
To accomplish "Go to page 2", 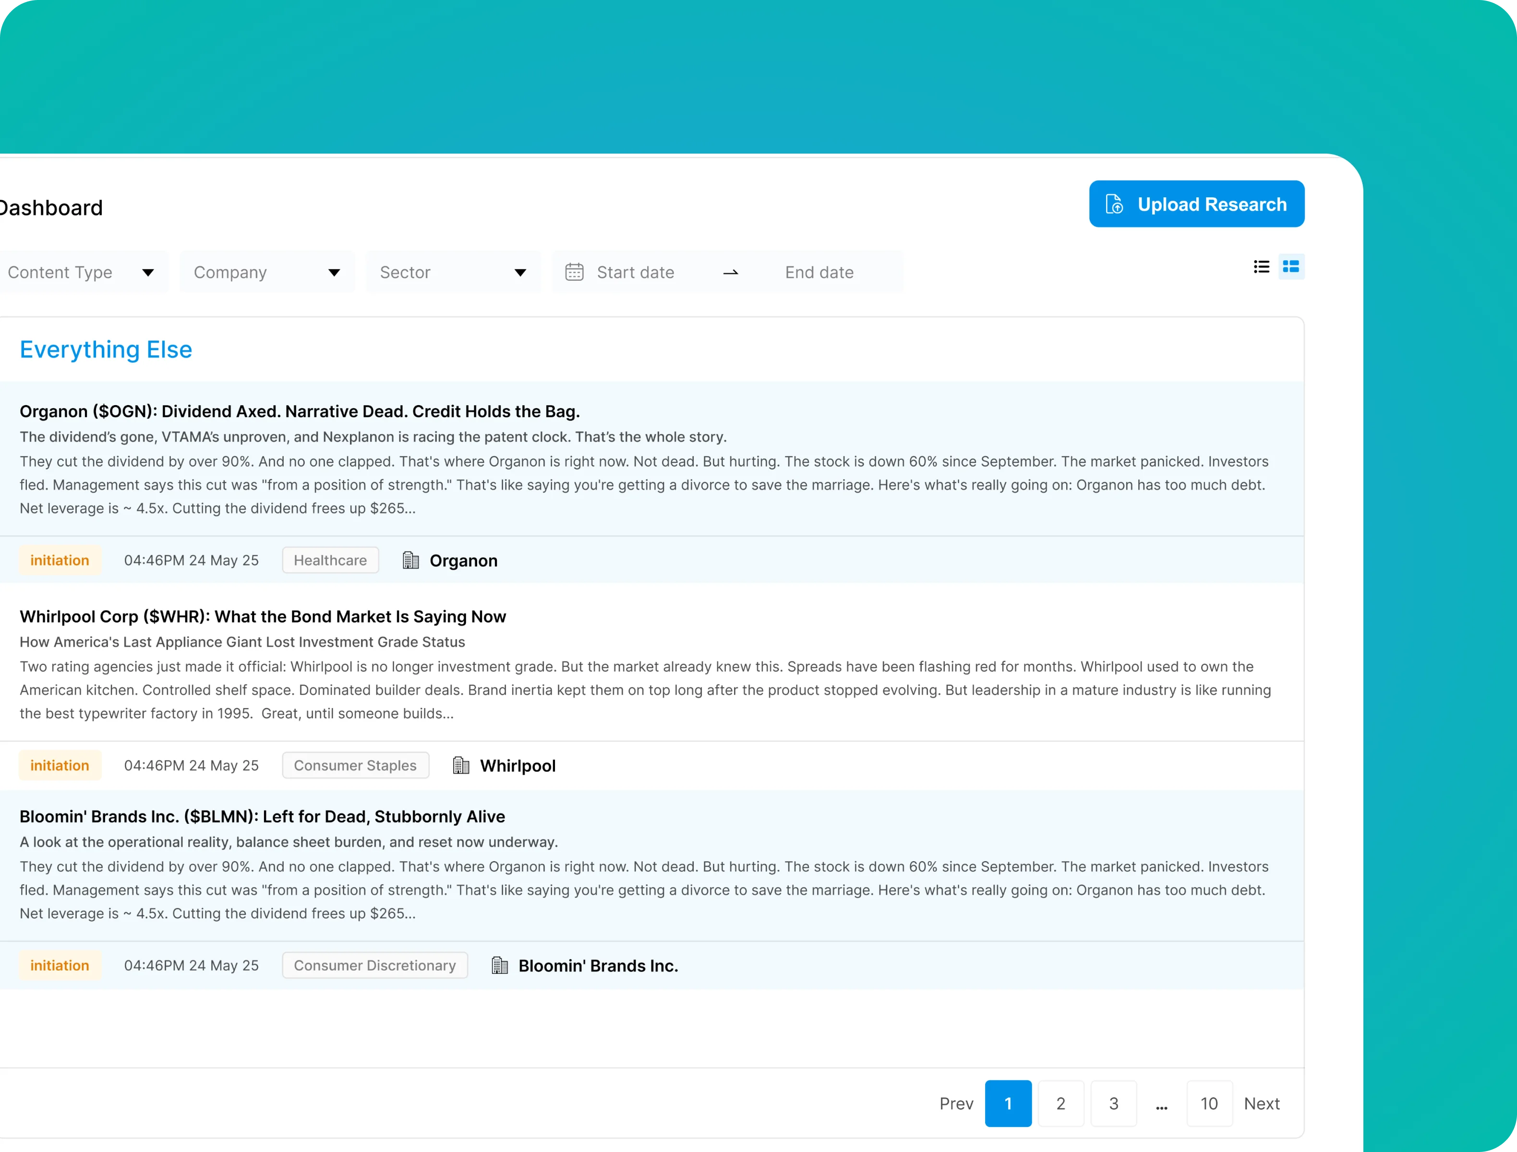I will [x=1061, y=1104].
